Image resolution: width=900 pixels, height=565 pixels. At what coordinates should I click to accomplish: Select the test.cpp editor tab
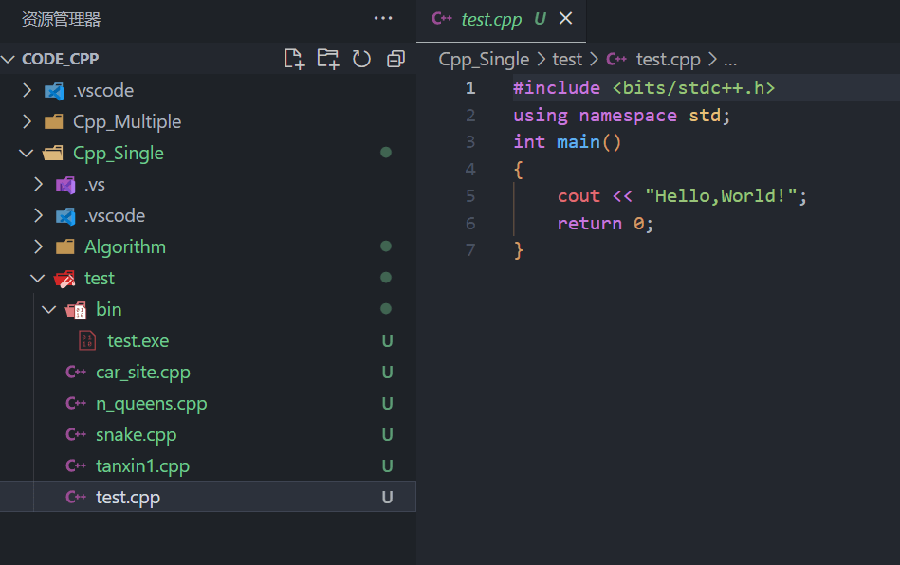(501, 21)
